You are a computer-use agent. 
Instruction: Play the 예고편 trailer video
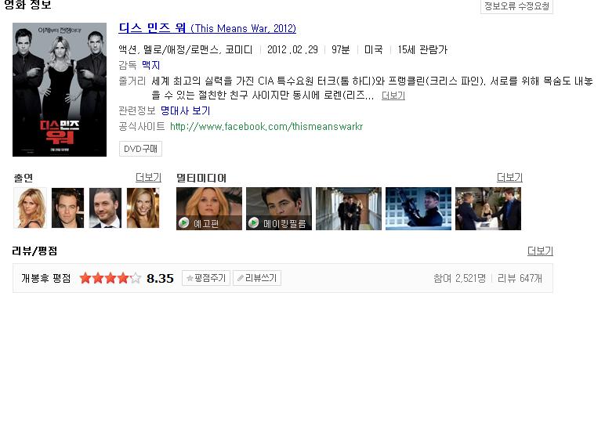click(x=209, y=208)
